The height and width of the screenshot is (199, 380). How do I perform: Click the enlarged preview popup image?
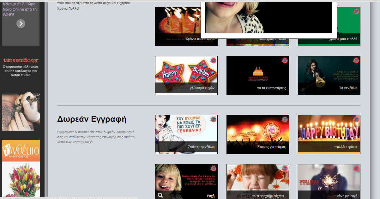pos(269,17)
